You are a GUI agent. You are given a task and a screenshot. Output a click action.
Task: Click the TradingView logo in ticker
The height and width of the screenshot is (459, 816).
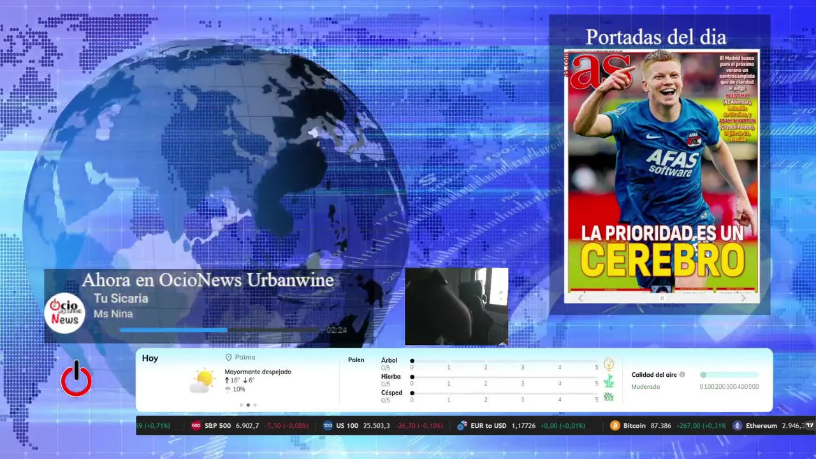810,426
